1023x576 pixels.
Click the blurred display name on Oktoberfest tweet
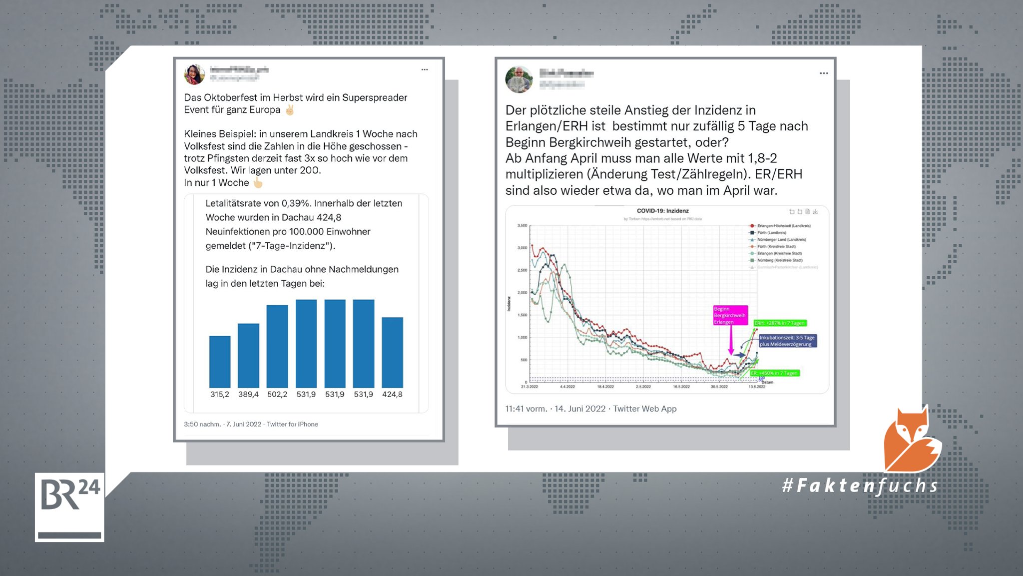click(x=239, y=69)
